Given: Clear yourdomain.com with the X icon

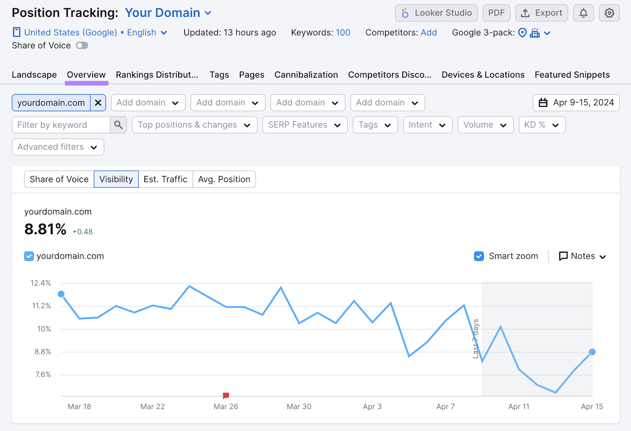Looking at the screenshot, I should (x=98, y=103).
